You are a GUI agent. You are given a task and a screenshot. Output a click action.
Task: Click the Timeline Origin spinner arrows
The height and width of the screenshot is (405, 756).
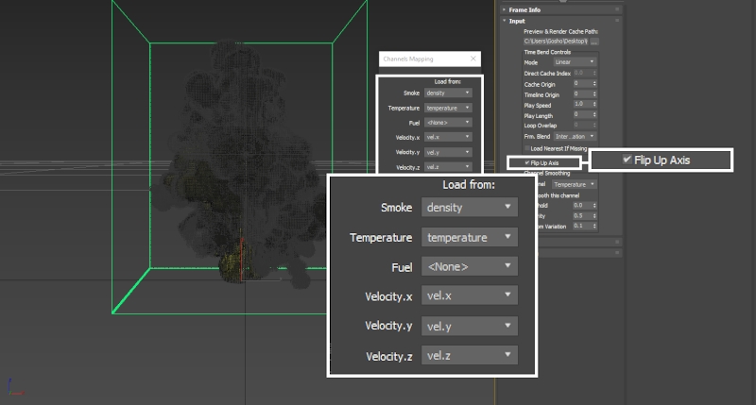pos(593,94)
